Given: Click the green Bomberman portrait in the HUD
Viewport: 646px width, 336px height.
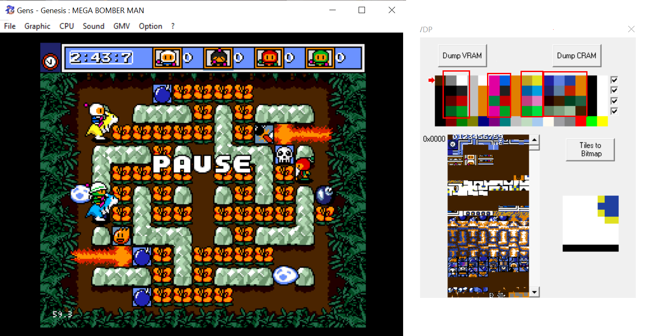Looking at the screenshot, I should pyautogui.click(x=320, y=58).
